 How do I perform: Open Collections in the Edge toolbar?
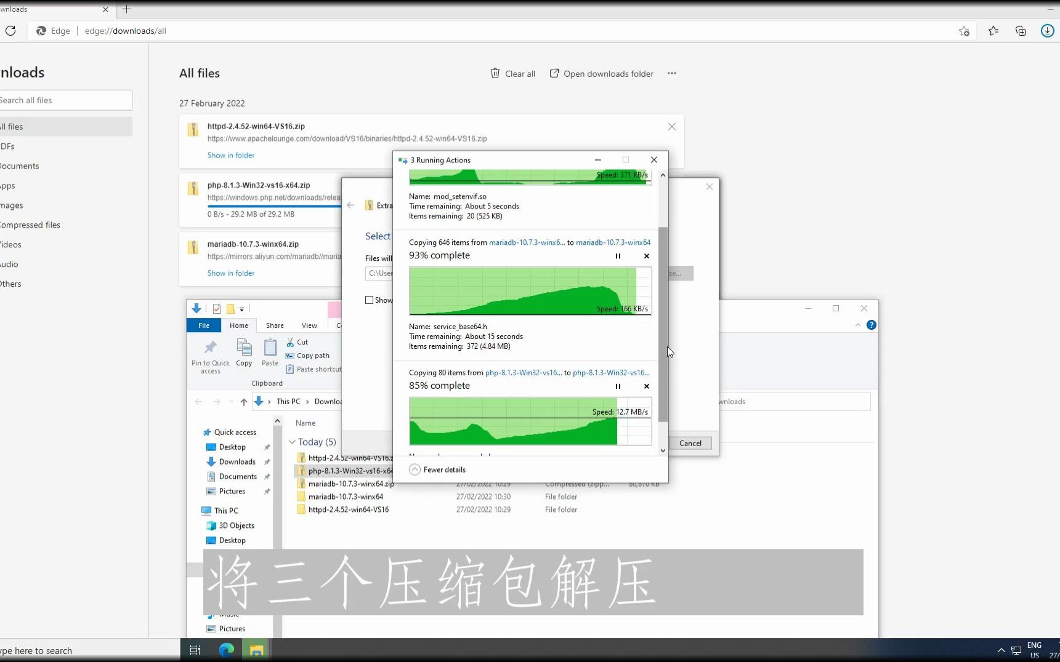point(1021,31)
